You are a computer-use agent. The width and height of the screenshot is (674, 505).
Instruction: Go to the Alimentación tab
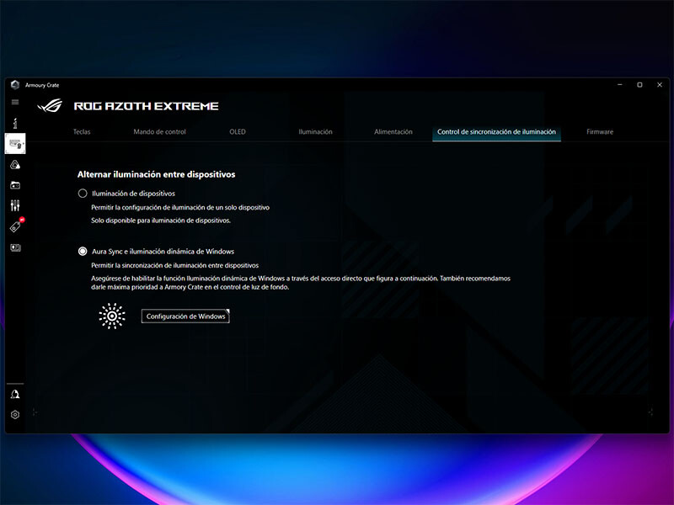(393, 132)
